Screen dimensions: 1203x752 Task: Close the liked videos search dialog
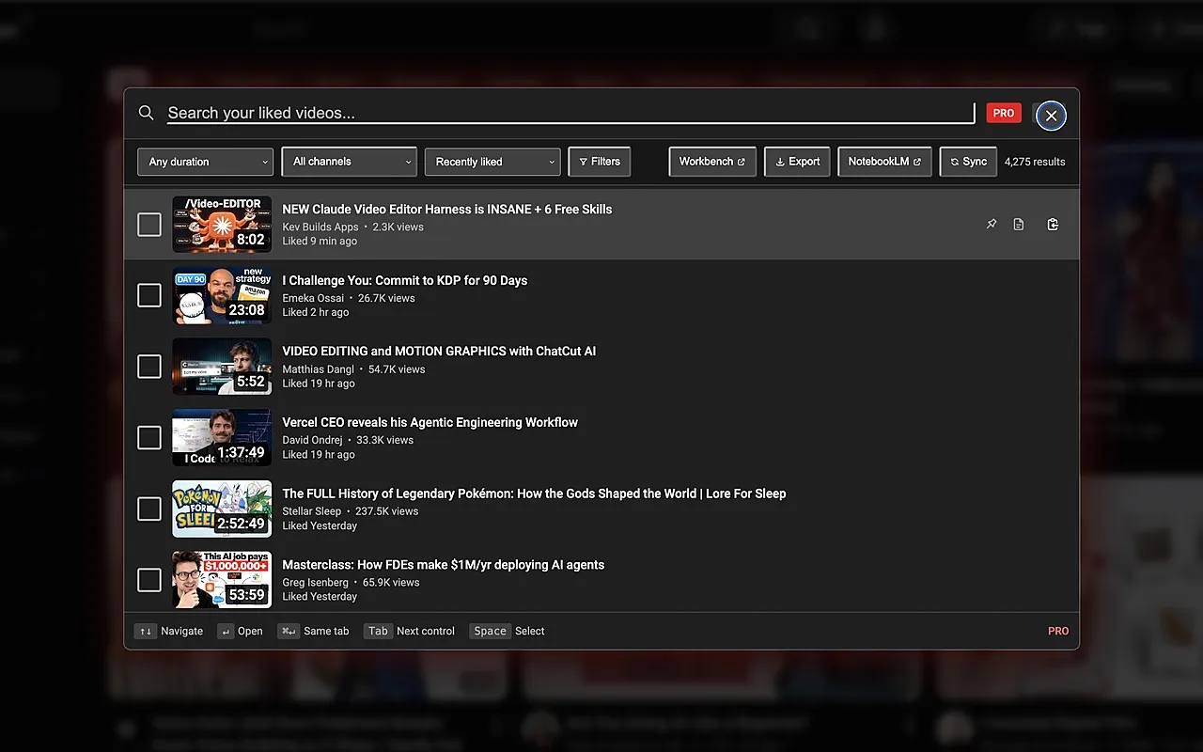1051,115
